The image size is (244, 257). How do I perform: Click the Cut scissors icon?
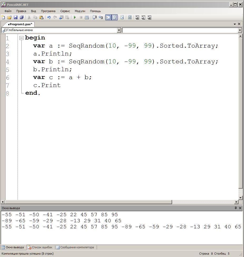pyautogui.click(x=29, y=17)
